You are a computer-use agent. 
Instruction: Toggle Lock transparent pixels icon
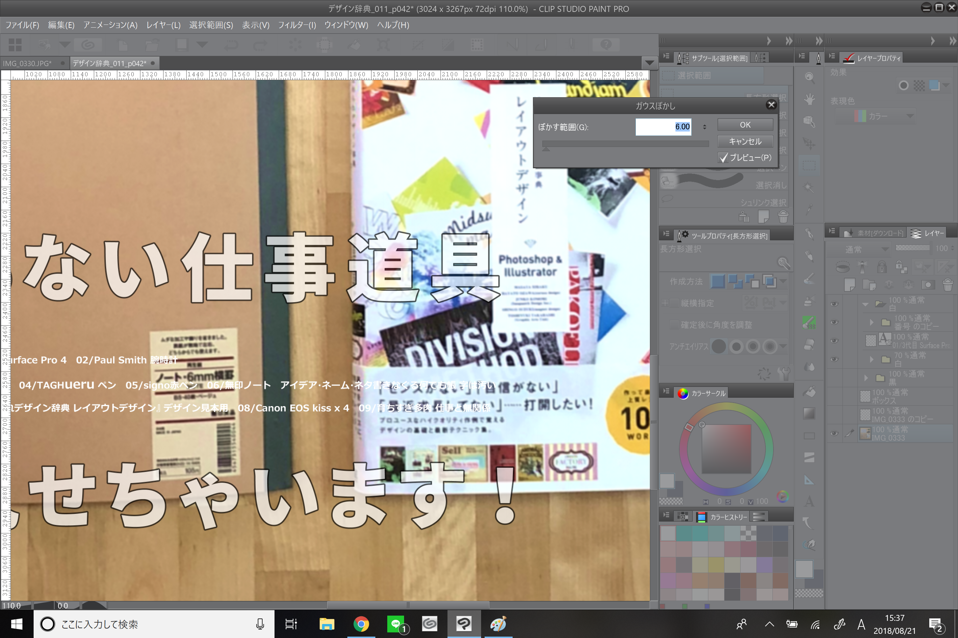(x=901, y=267)
